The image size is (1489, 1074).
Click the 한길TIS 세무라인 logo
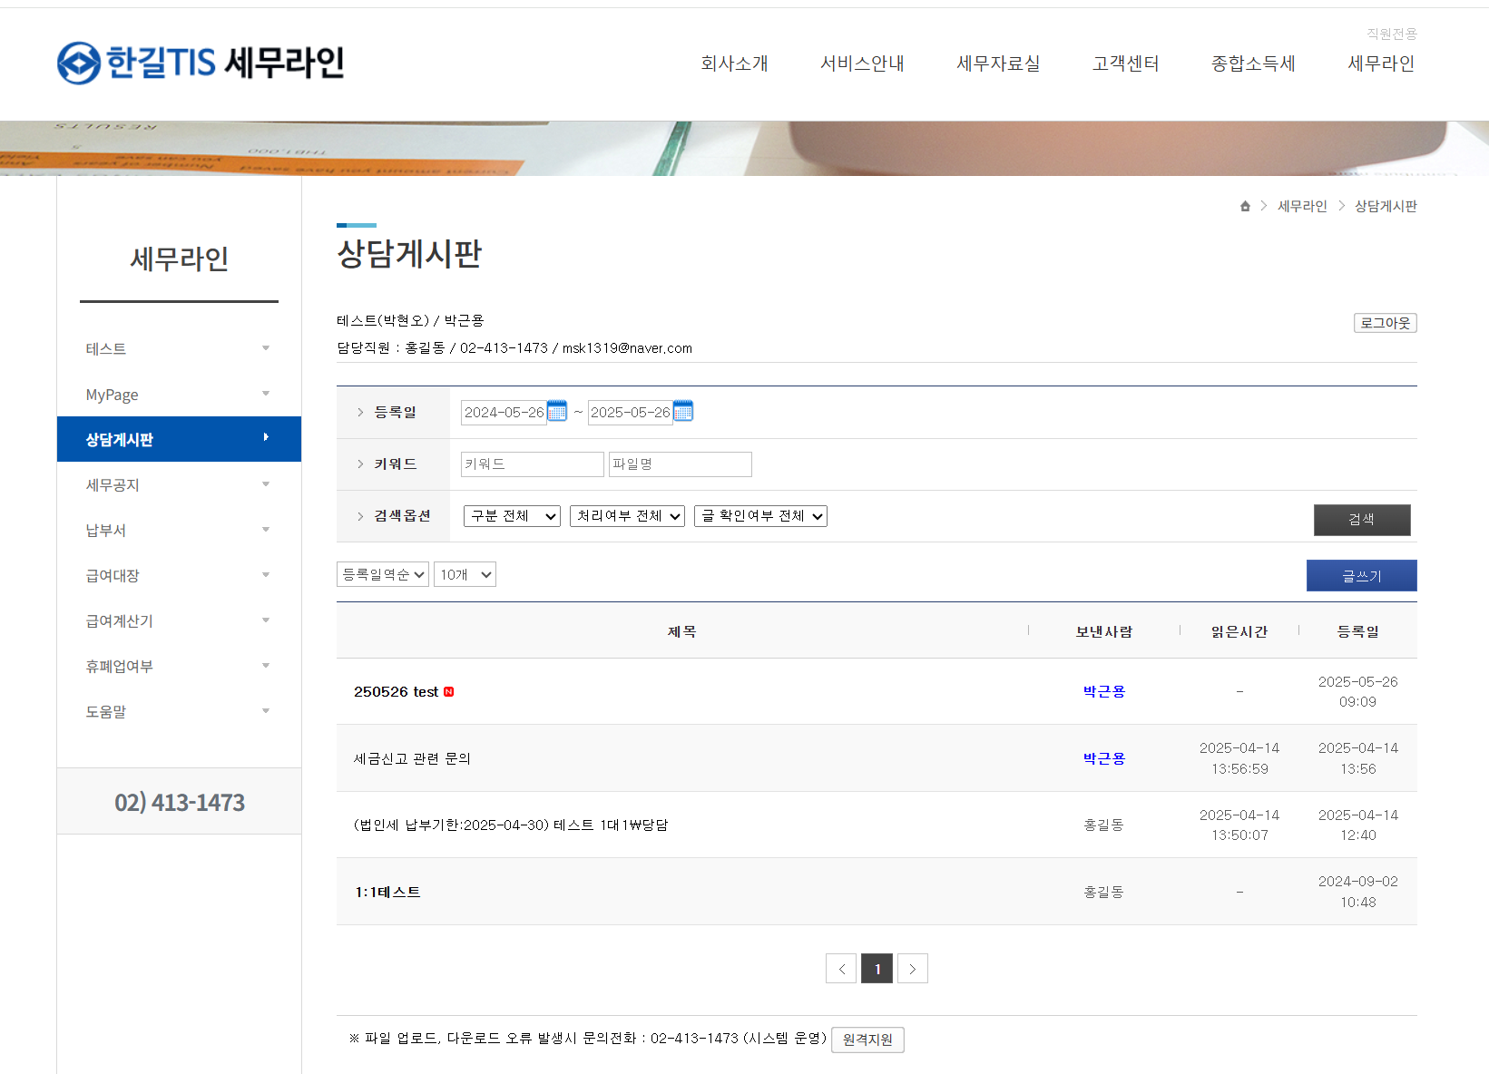pos(201,63)
